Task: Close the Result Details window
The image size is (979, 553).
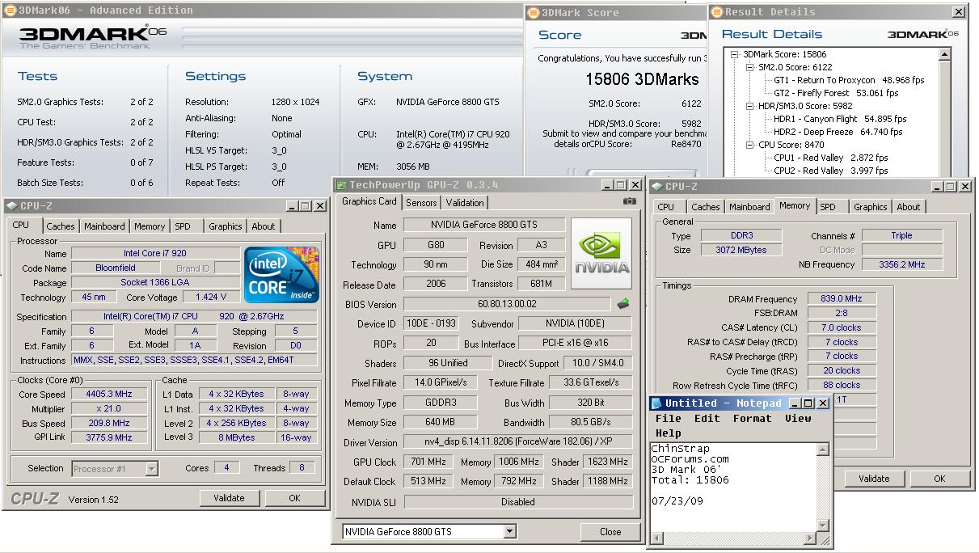Action: coord(959,12)
